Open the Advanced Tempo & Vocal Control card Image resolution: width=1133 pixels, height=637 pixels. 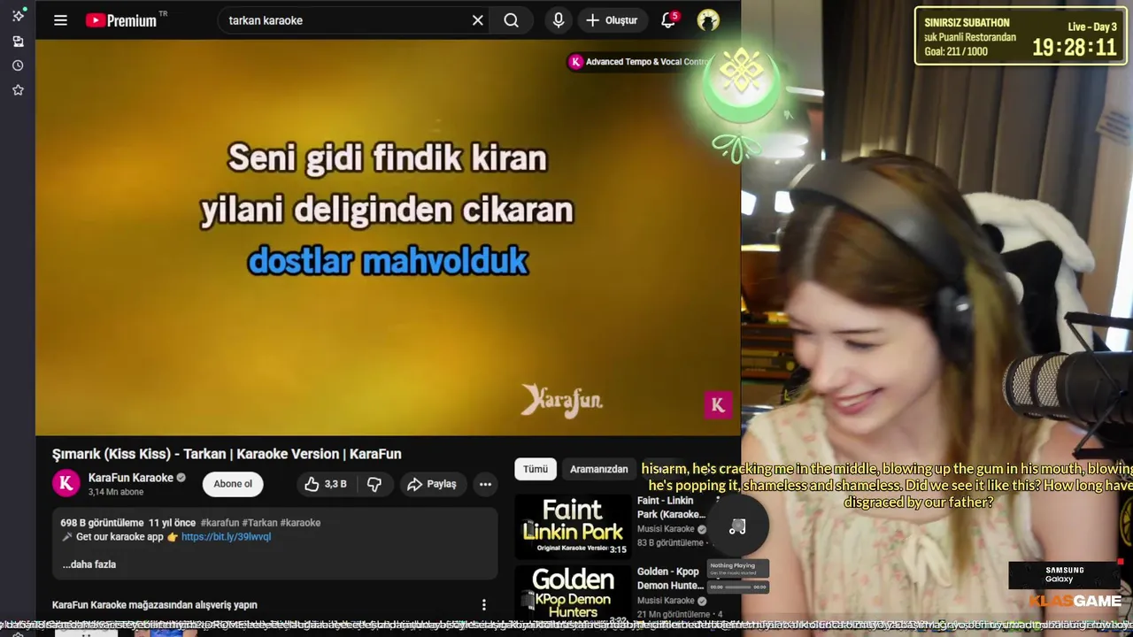tap(639, 62)
